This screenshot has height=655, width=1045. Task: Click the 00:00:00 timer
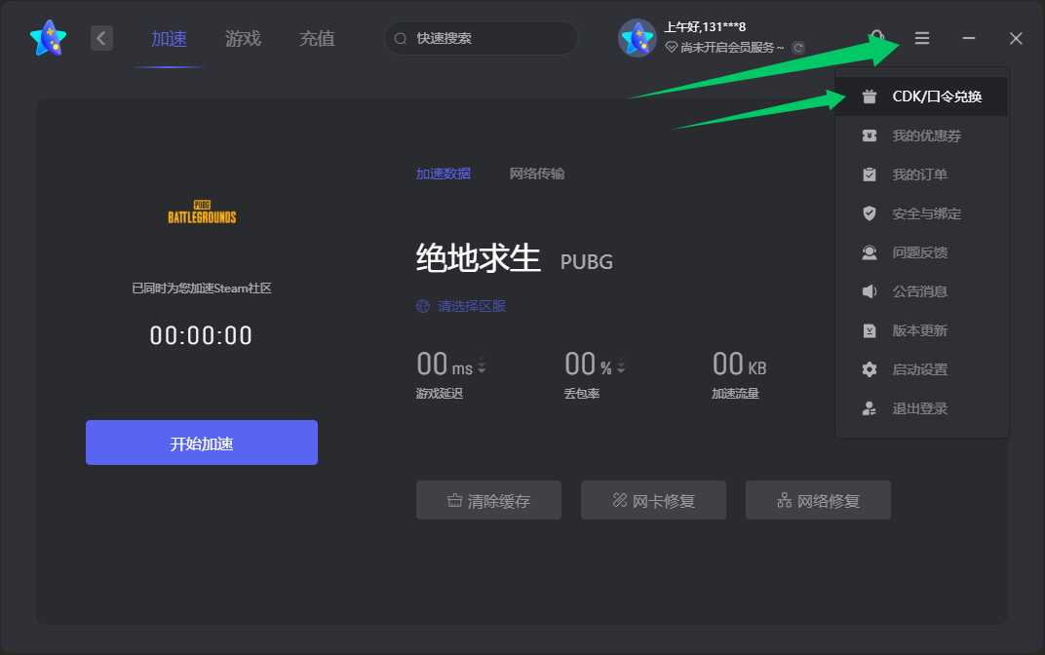coord(201,336)
